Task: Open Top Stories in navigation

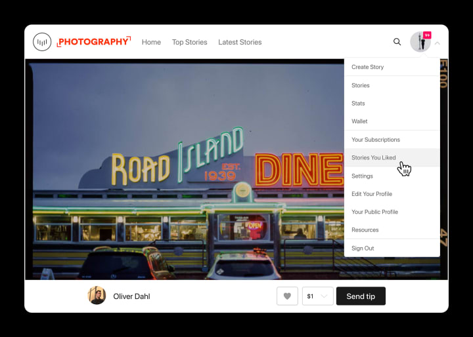Action: coord(189,42)
